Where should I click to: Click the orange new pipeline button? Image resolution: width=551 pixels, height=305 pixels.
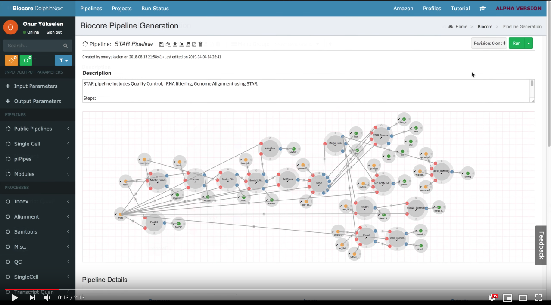point(11,60)
